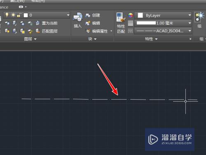Open the 特性 panel dialog launcher arrow
206x155 pixels.
[190, 39]
